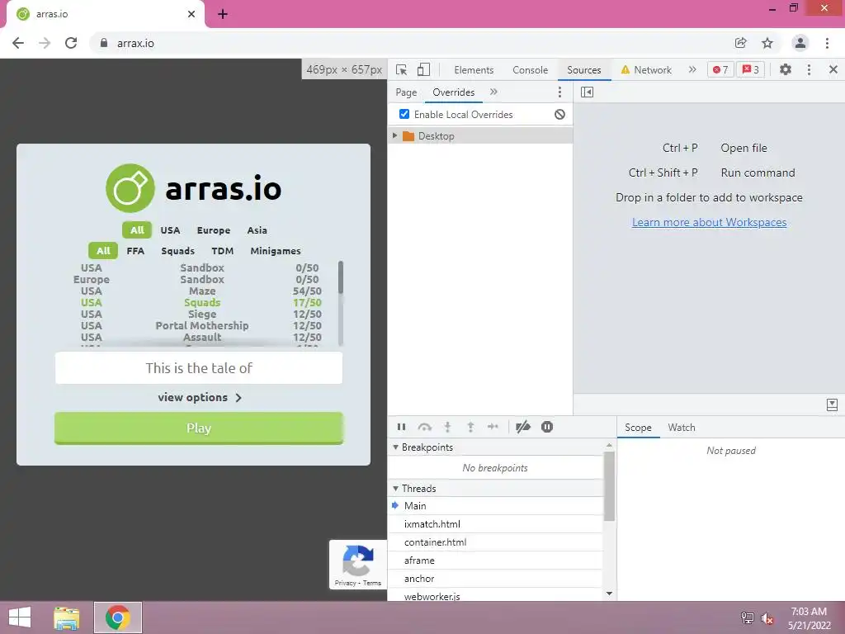
Task: Select the USA Maze 54/50 server
Action: point(199,291)
